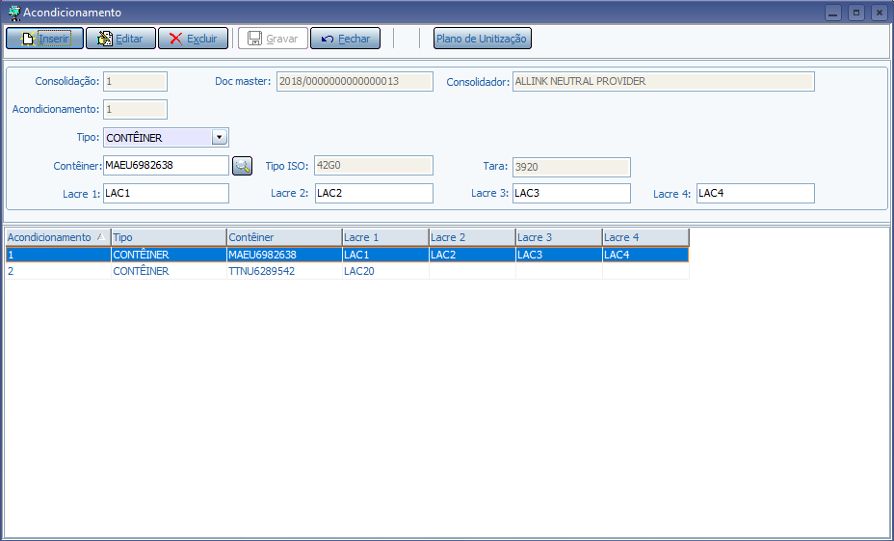This screenshot has width=894, height=541.
Task: Click the Contêiner input field
Action: pos(166,166)
